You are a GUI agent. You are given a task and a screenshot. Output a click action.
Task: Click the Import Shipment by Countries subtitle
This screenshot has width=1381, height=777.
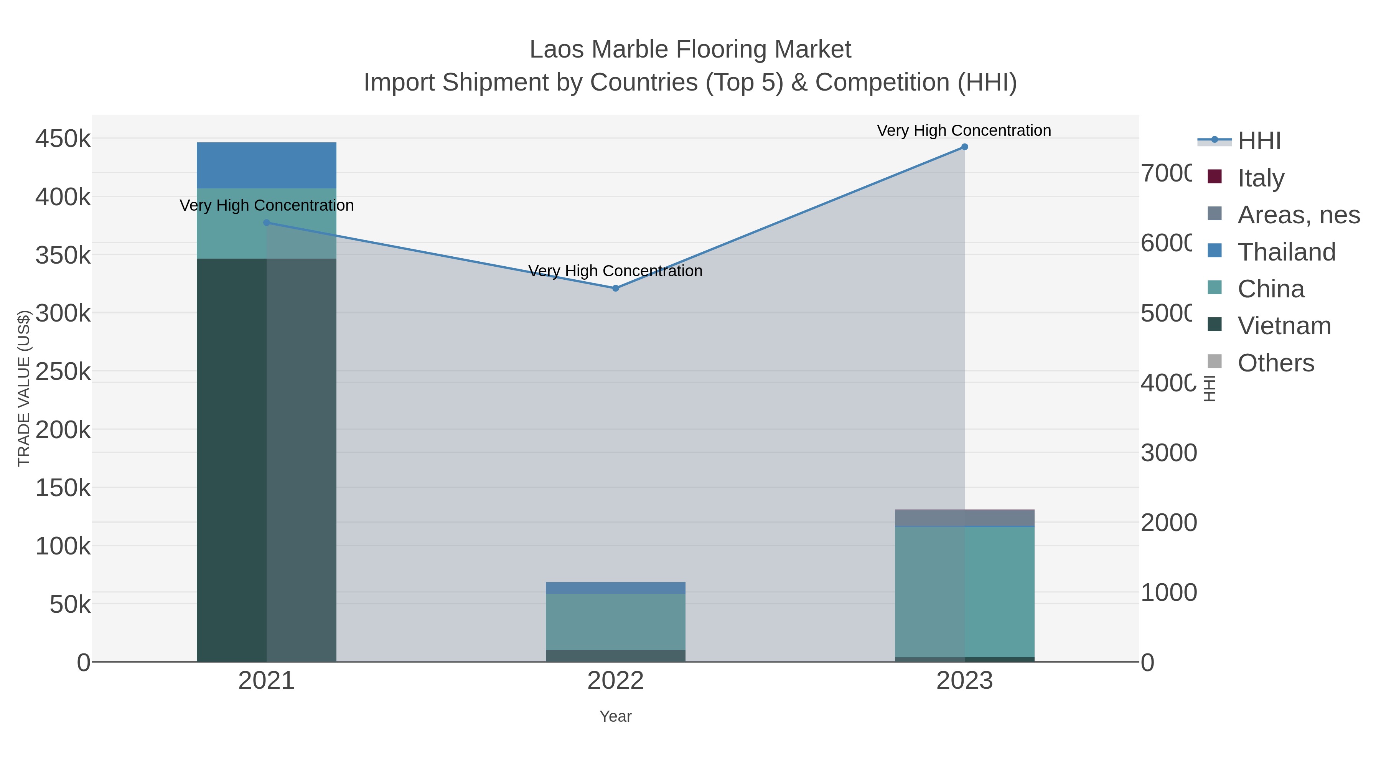point(690,82)
